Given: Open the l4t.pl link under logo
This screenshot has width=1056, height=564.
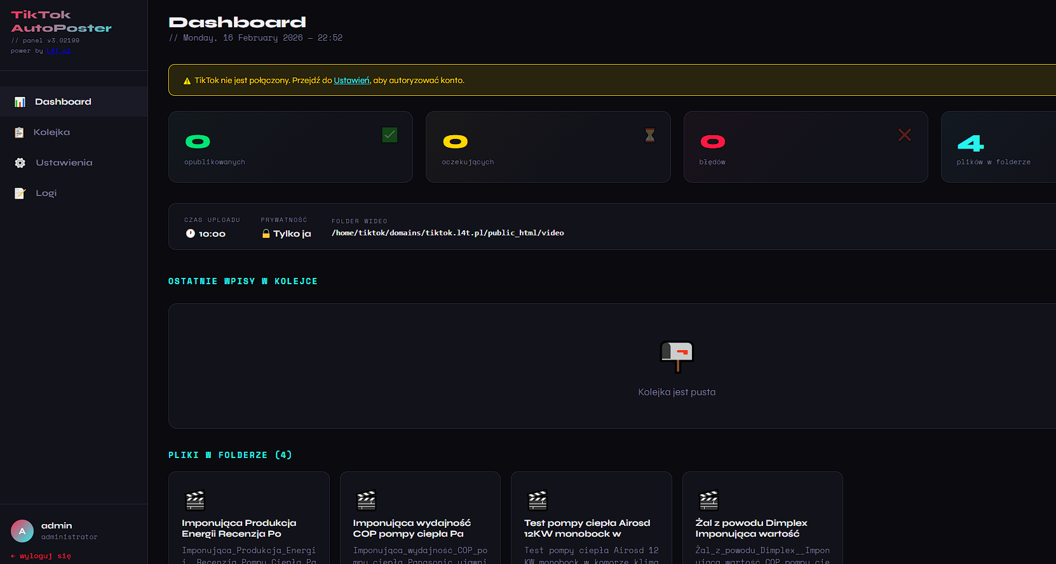Looking at the screenshot, I should pos(58,51).
